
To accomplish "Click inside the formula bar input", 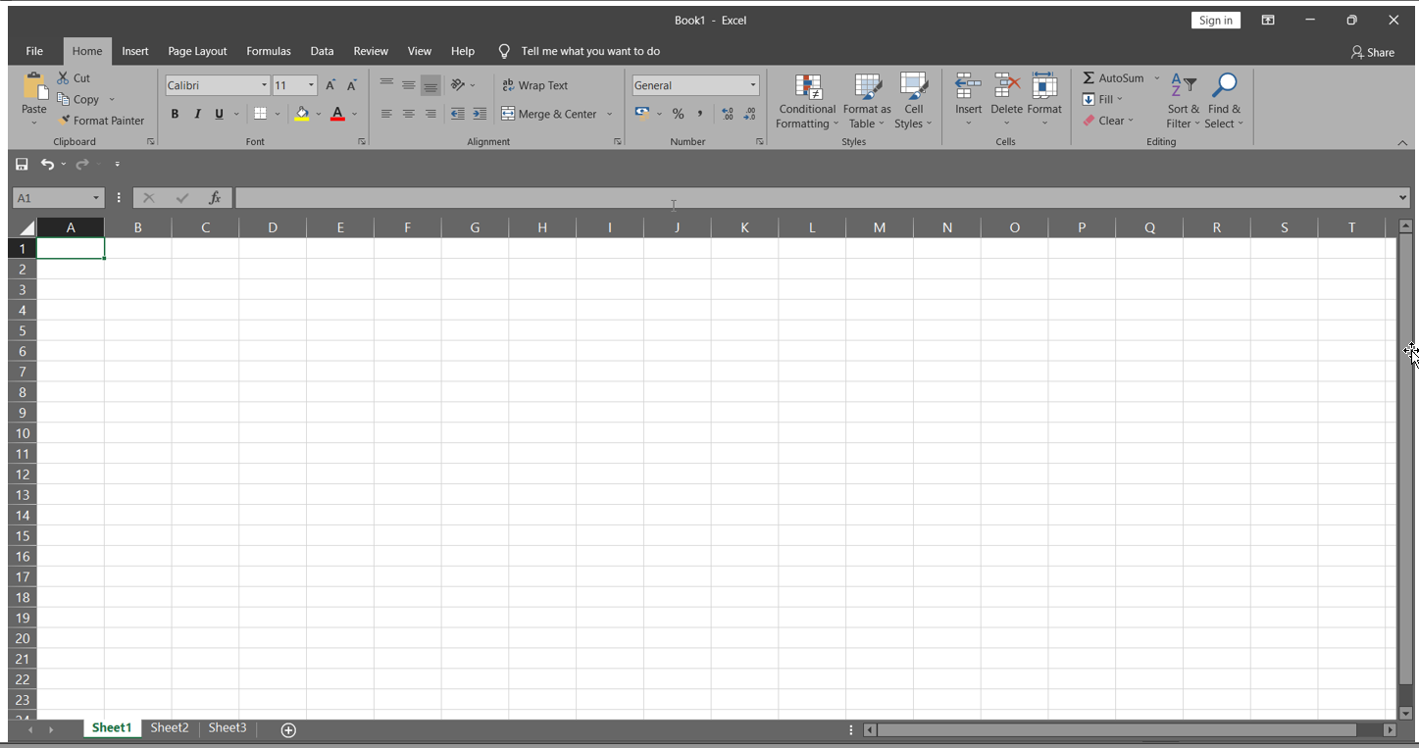I will click(x=814, y=198).
